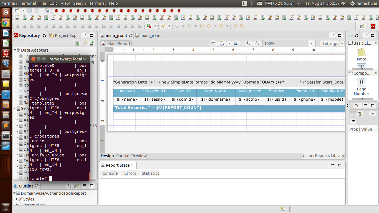Open the Help menu
379x213 pixels.
(x=113, y=3)
